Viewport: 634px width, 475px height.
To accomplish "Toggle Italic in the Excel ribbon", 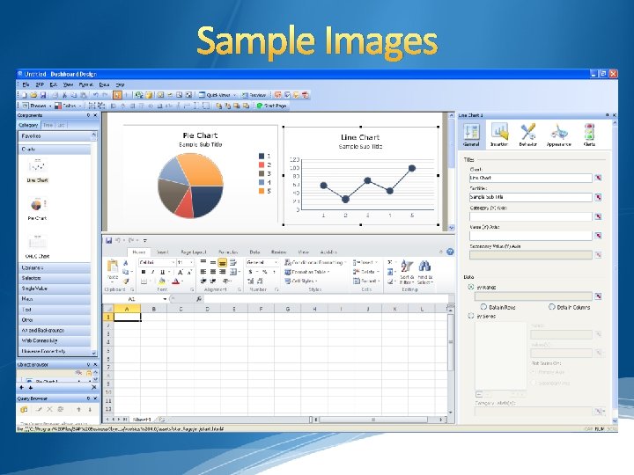I will click(x=152, y=272).
